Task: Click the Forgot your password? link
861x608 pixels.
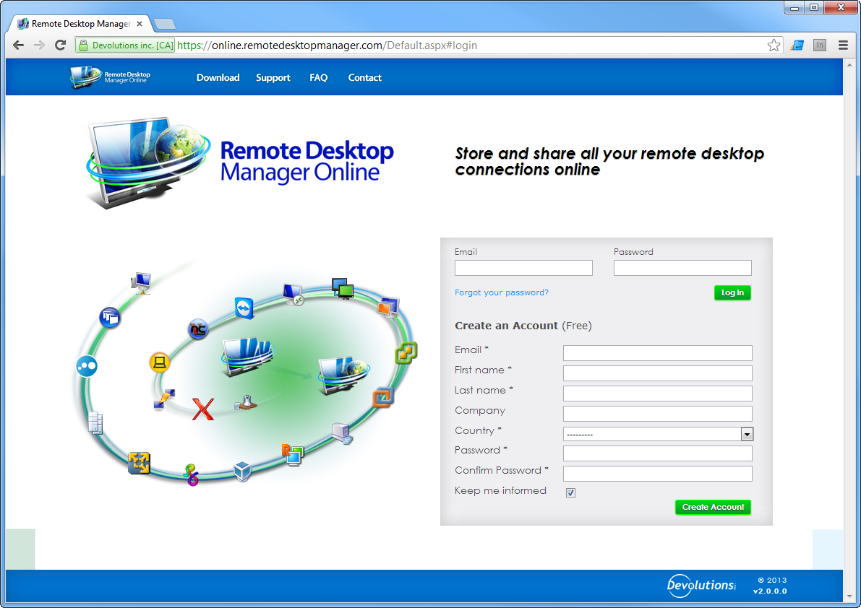Action: coord(501,292)
